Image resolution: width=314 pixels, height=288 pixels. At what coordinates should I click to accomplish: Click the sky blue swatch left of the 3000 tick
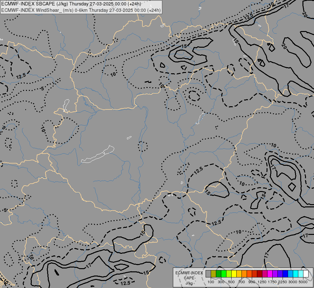(290, 274)
